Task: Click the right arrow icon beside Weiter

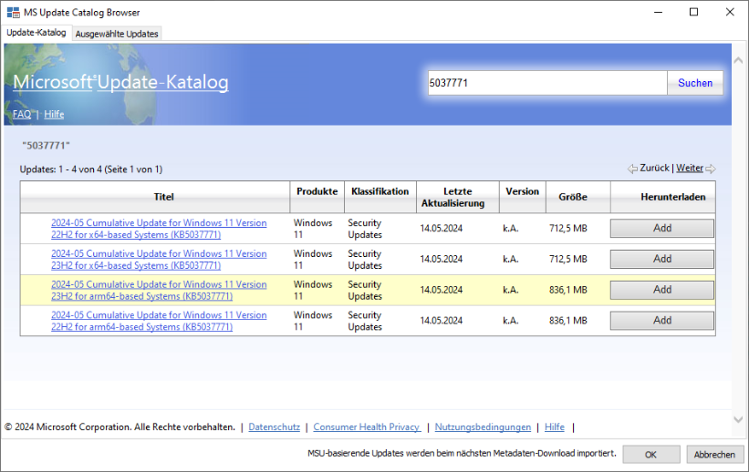Action: pyautogui.click(x=711, y=169)
